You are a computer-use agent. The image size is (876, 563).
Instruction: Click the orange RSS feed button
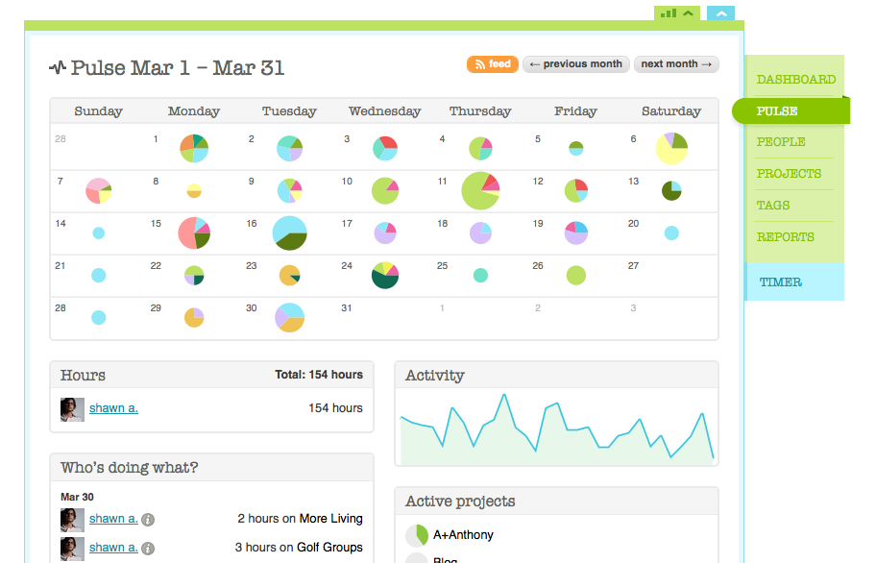coord(492,64)
